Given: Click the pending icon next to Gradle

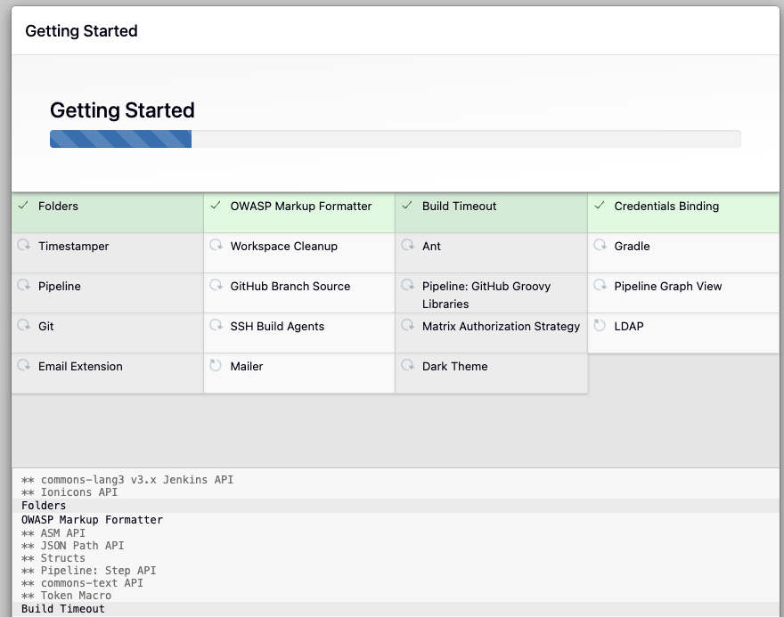Looking at the screenshot, I should (x=600, y=245).
